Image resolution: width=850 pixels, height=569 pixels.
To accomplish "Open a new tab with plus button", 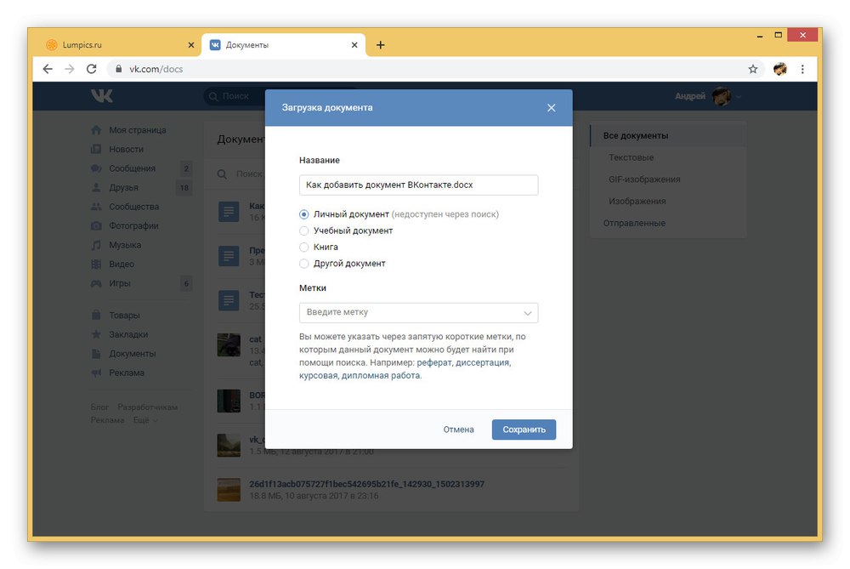I will pos(381,45).
